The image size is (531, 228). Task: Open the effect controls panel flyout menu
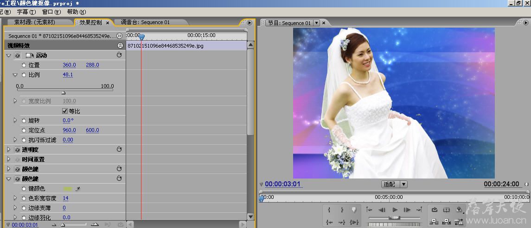(250, 23)
